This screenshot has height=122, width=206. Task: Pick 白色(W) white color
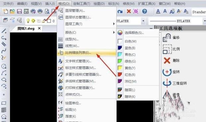pos(138,41)
